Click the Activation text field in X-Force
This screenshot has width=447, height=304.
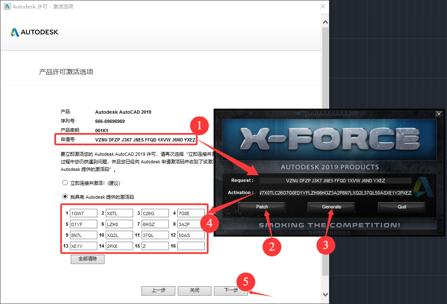tap(335, 193)
